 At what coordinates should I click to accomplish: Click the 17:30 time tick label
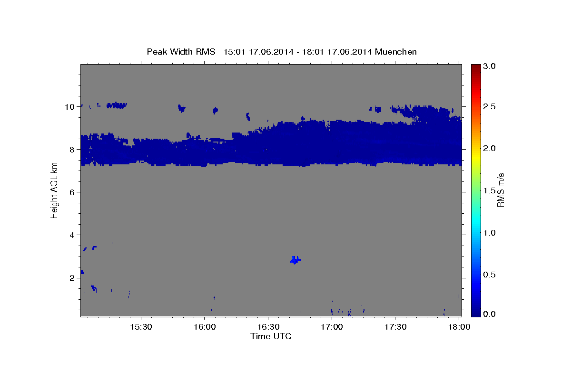click(x=395, y=327)
